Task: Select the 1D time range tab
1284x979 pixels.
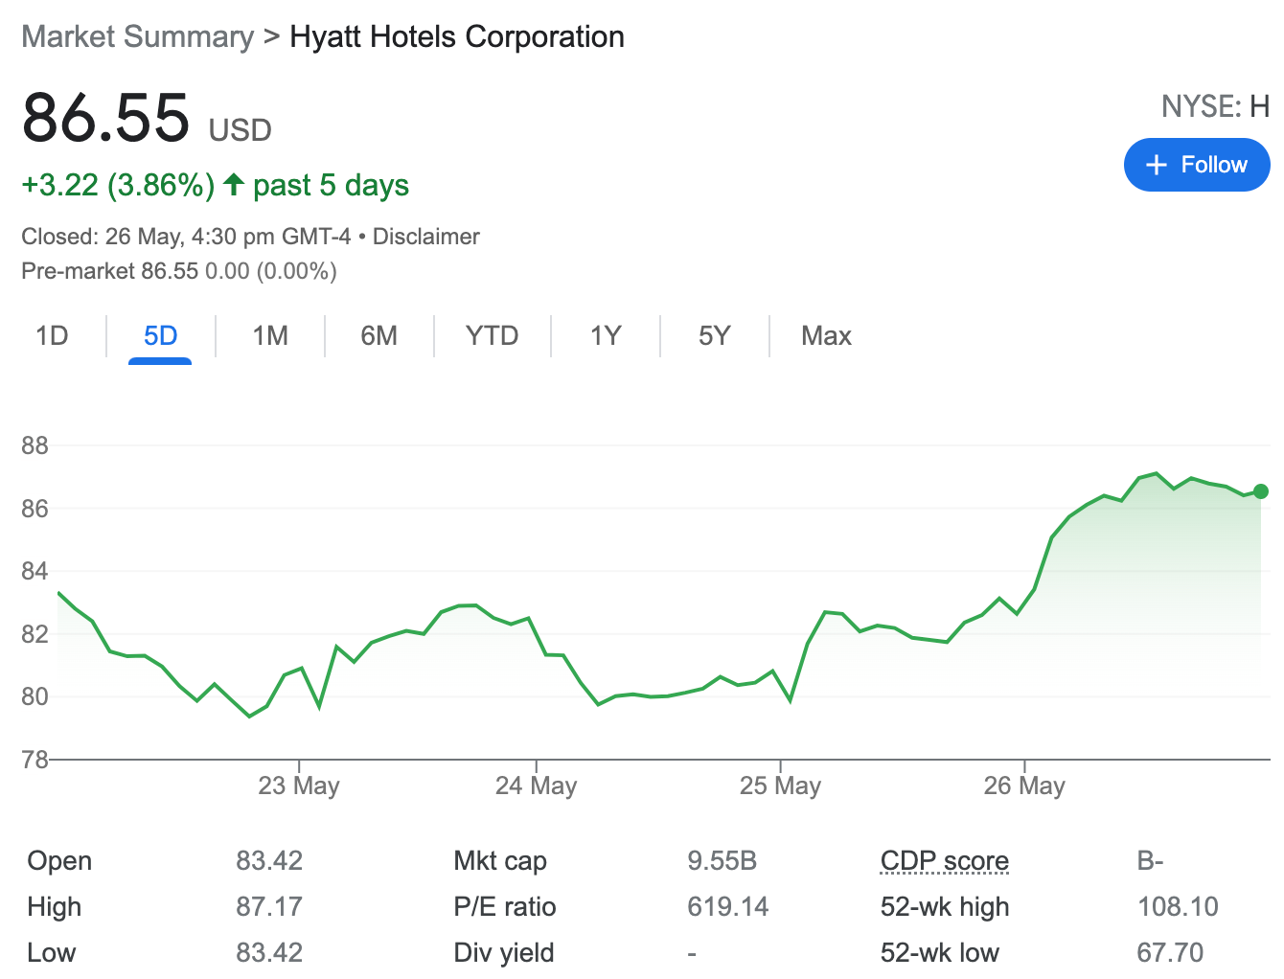Action: coord(52,335)
